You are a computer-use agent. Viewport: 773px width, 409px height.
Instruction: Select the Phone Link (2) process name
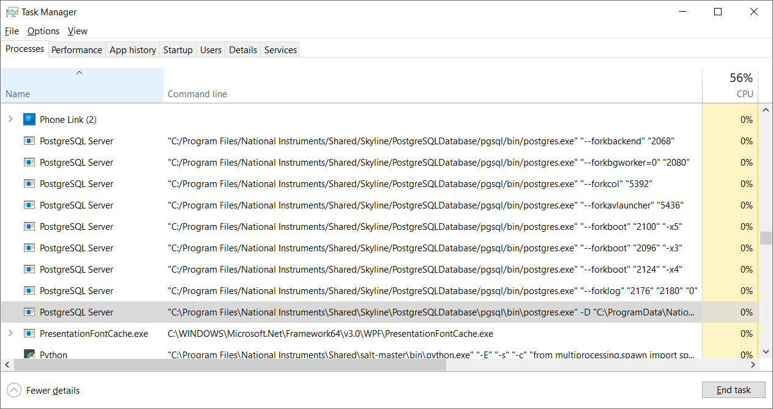pyautogui.click(x=68, y=120)
